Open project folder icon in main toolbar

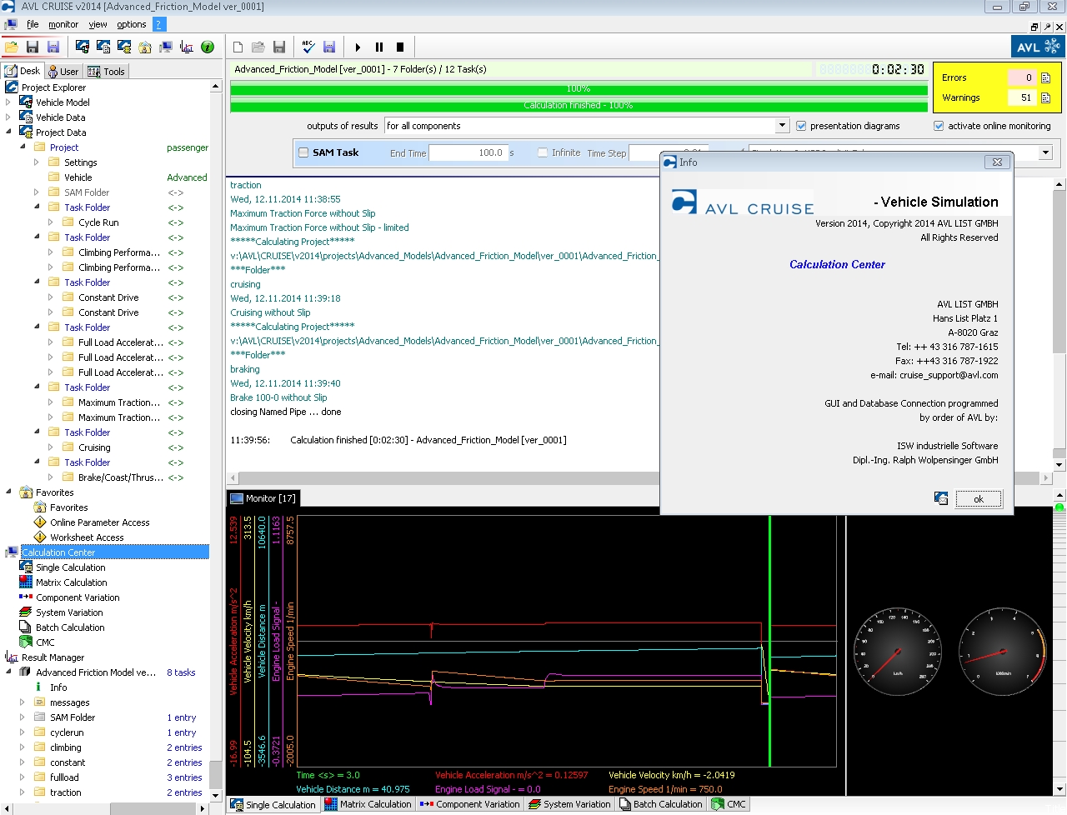tap(11, 47)
